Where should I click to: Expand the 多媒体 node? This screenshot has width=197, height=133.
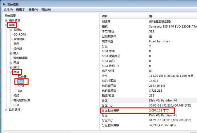click(11, 30)
